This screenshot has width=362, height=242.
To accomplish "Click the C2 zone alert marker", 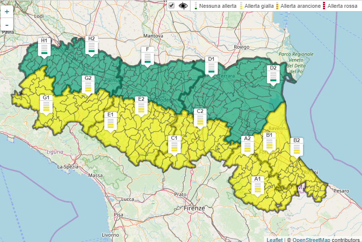I will pos(199,118).
